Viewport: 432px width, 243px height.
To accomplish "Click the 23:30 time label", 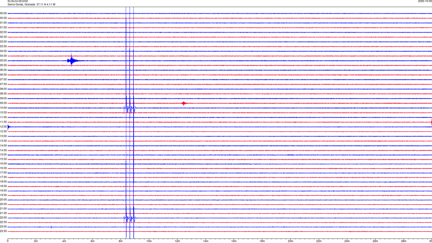I will pyautogui.click(x=3, y=231).
